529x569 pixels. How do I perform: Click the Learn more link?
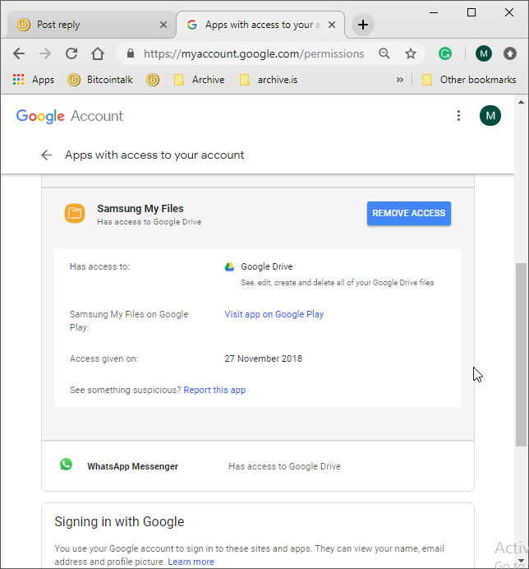(x=191, y=562)
